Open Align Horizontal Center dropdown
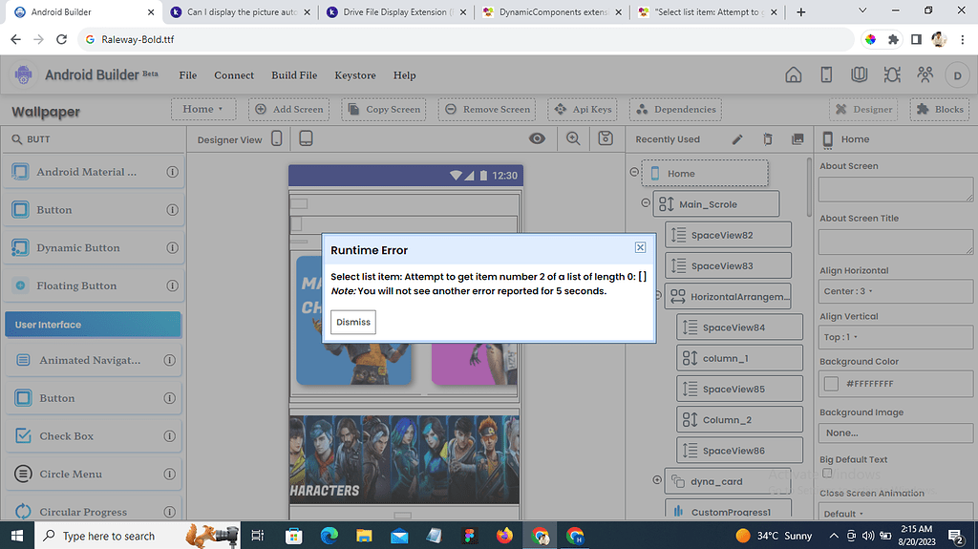 (x=896, y=291)
